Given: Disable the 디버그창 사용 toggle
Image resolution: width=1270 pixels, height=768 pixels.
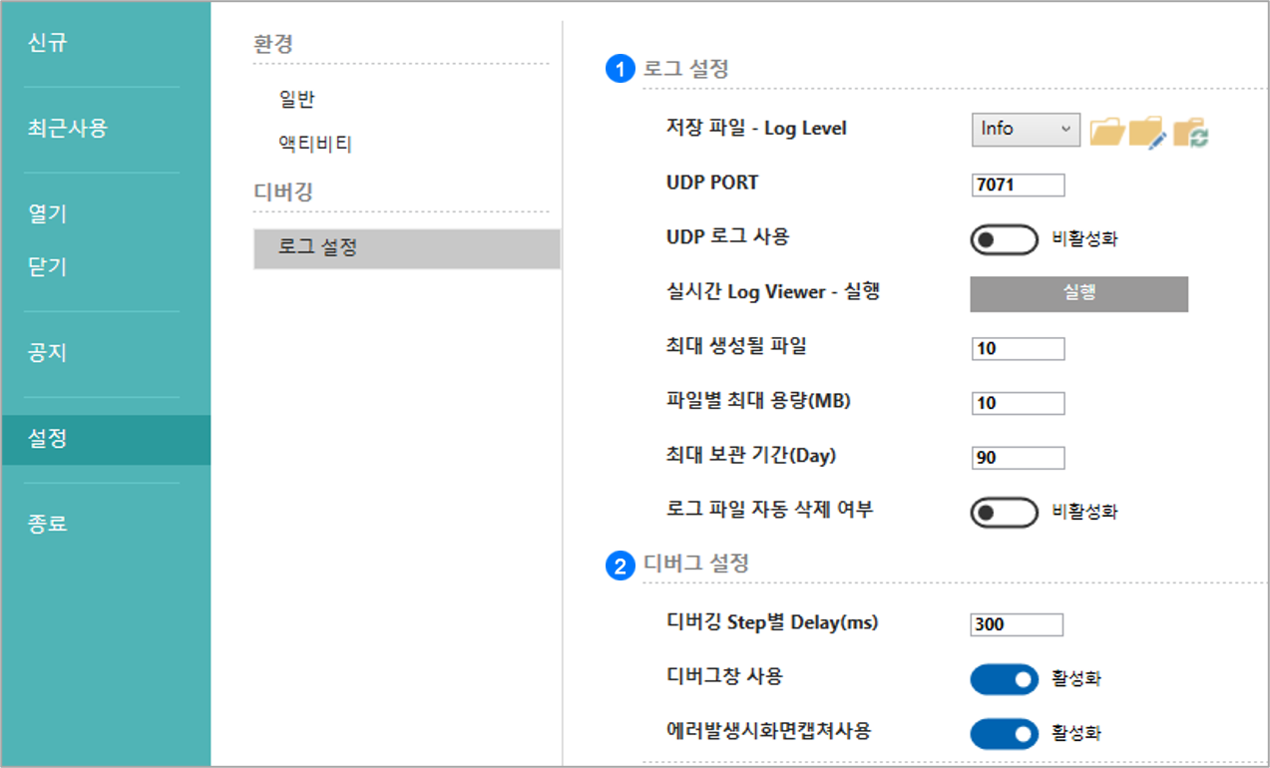Looking at the screenshot, I should pyautogui.click(x=1004, y=679).
